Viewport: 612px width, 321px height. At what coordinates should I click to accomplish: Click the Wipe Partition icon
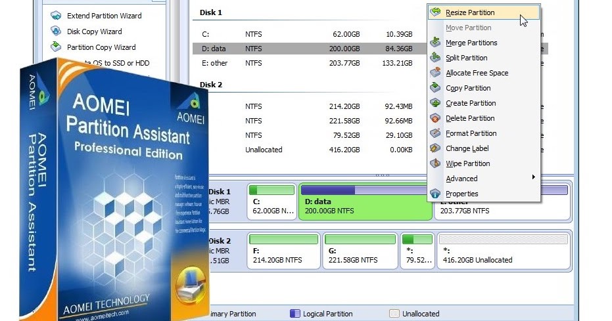tap(435, 163)
